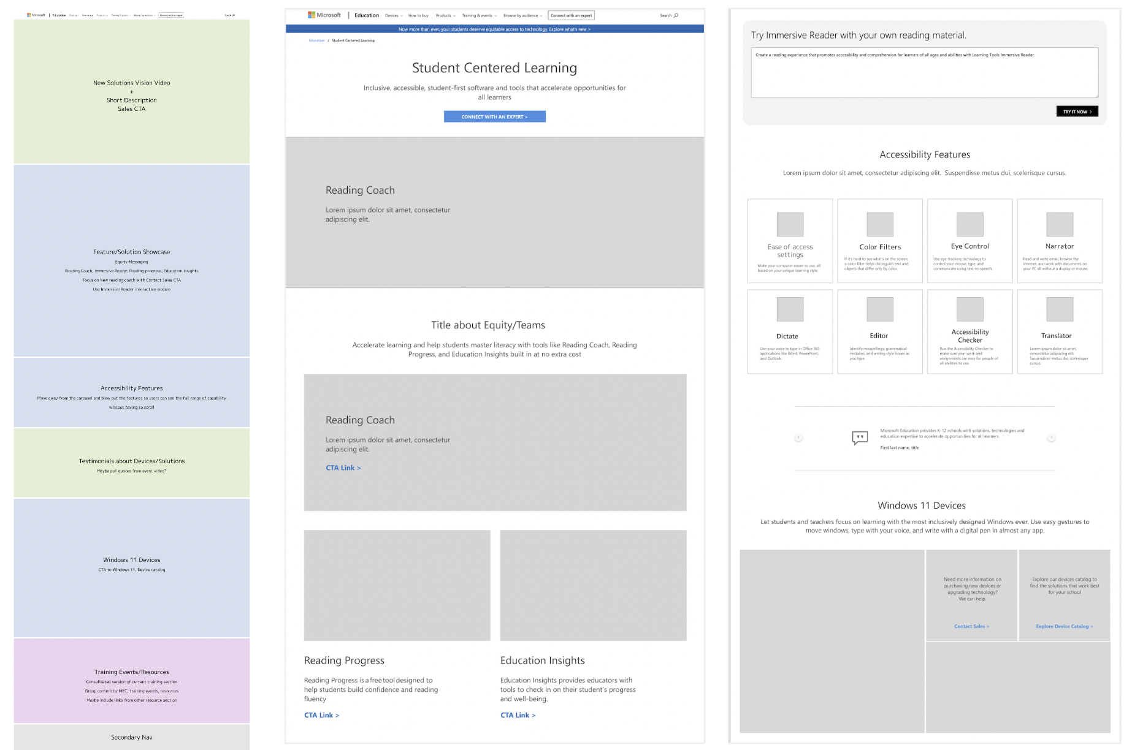Click the Translator card title
This screenshot has width=1132, height=750.
click(x=1057, y=336)
